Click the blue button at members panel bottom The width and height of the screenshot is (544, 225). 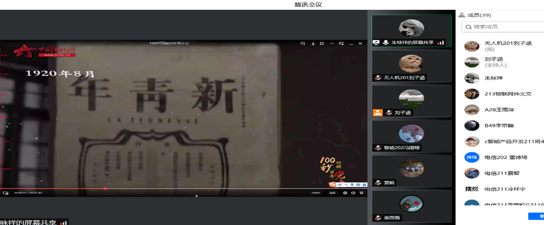pyautogui.click(x=536, y=216)
